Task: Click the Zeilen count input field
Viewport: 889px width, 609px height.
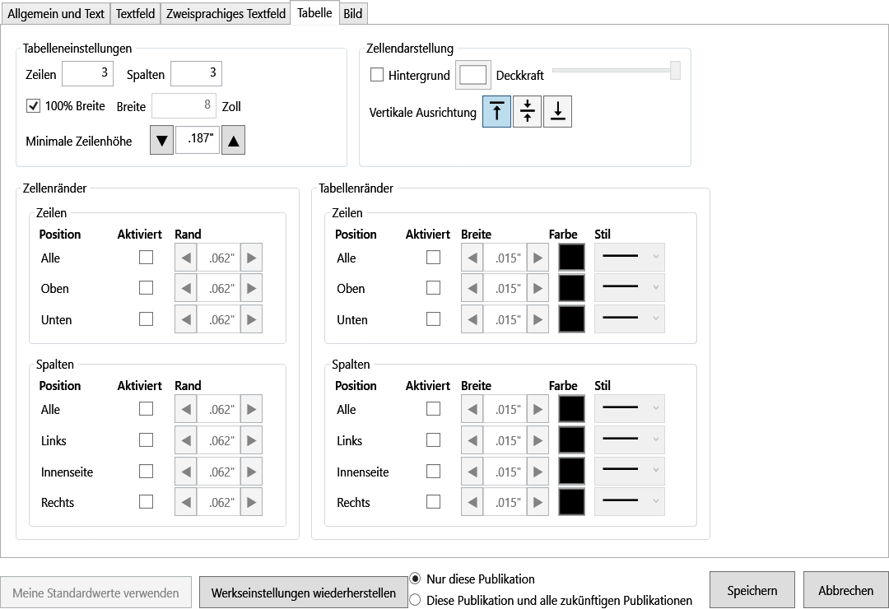Action: point(87,74)
